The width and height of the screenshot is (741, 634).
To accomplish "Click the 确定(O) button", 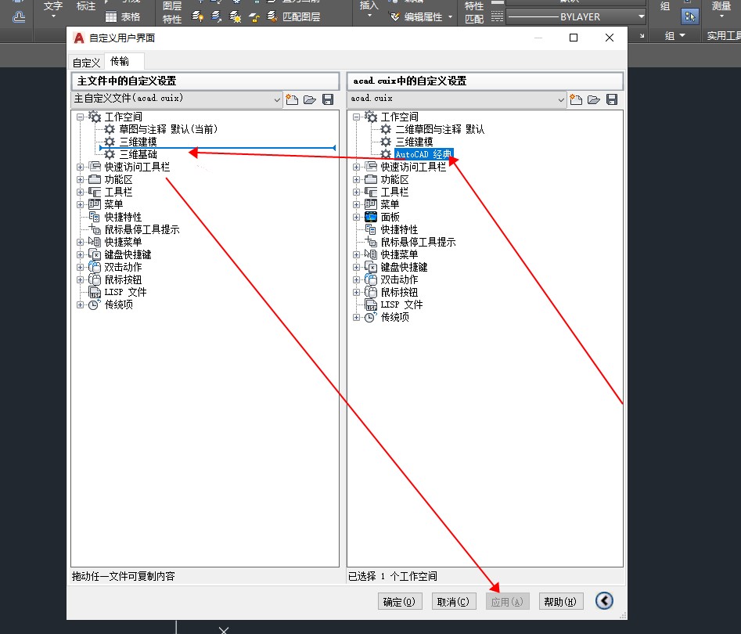I will tap(399, 601).
